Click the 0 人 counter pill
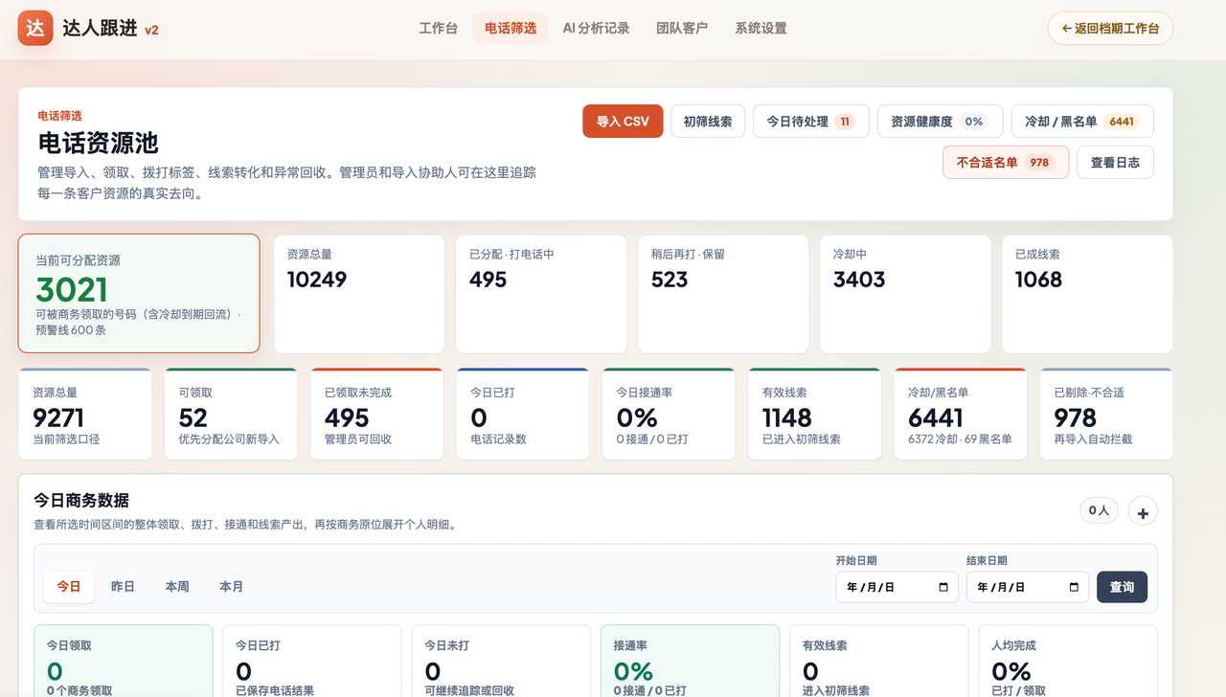This screenshot has height=697, width=1226. click(1100, 510)
